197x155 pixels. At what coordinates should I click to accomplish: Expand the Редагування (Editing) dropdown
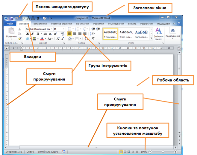172,33
